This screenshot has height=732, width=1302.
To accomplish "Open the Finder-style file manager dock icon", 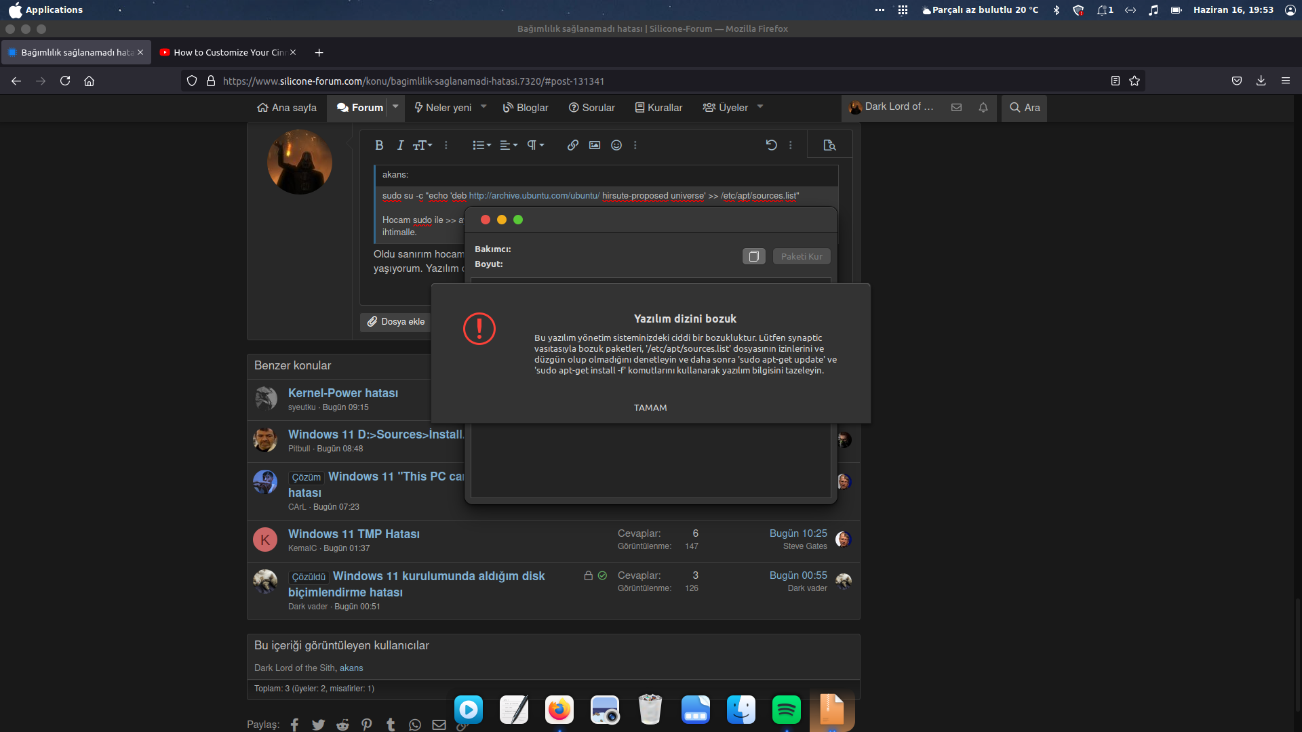I will click(x=741, y=710).
